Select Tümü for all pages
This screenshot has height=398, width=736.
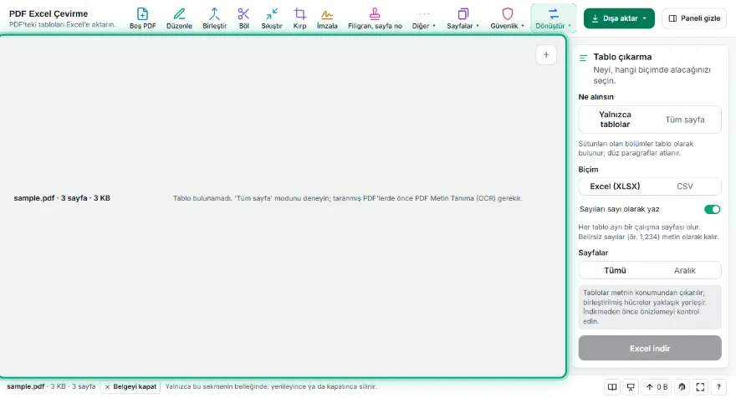(x=615, y=270)
